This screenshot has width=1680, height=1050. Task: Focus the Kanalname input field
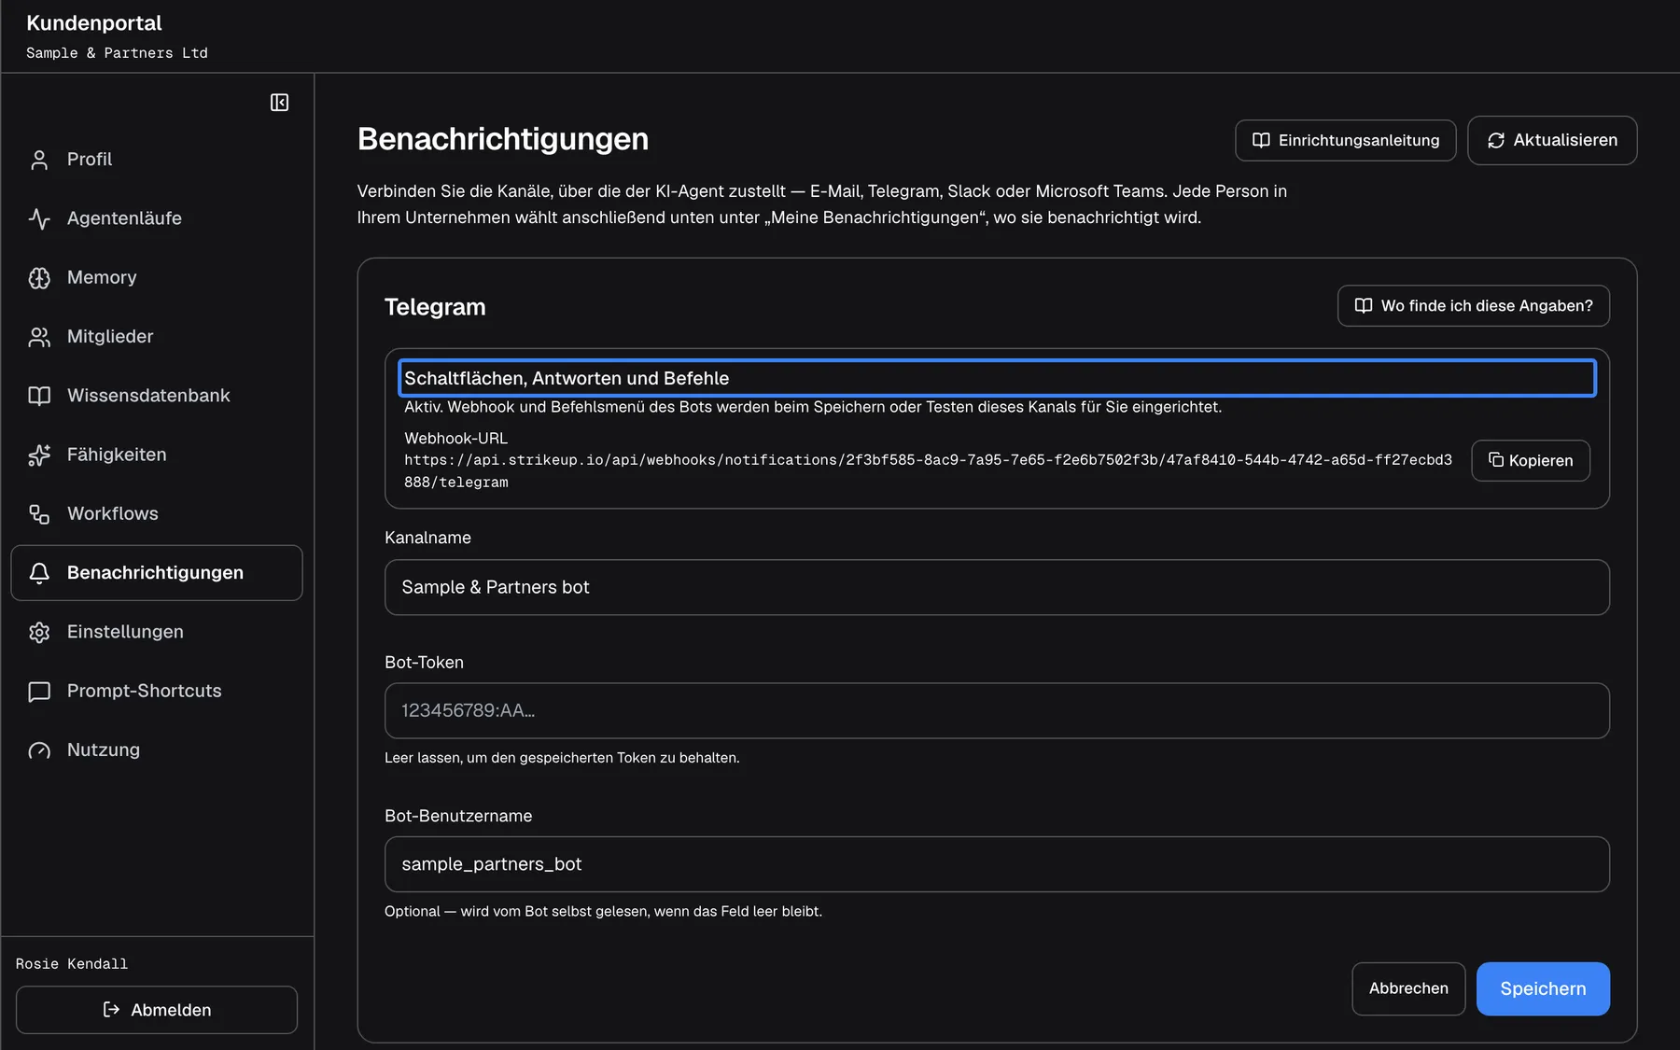(997, 587)
